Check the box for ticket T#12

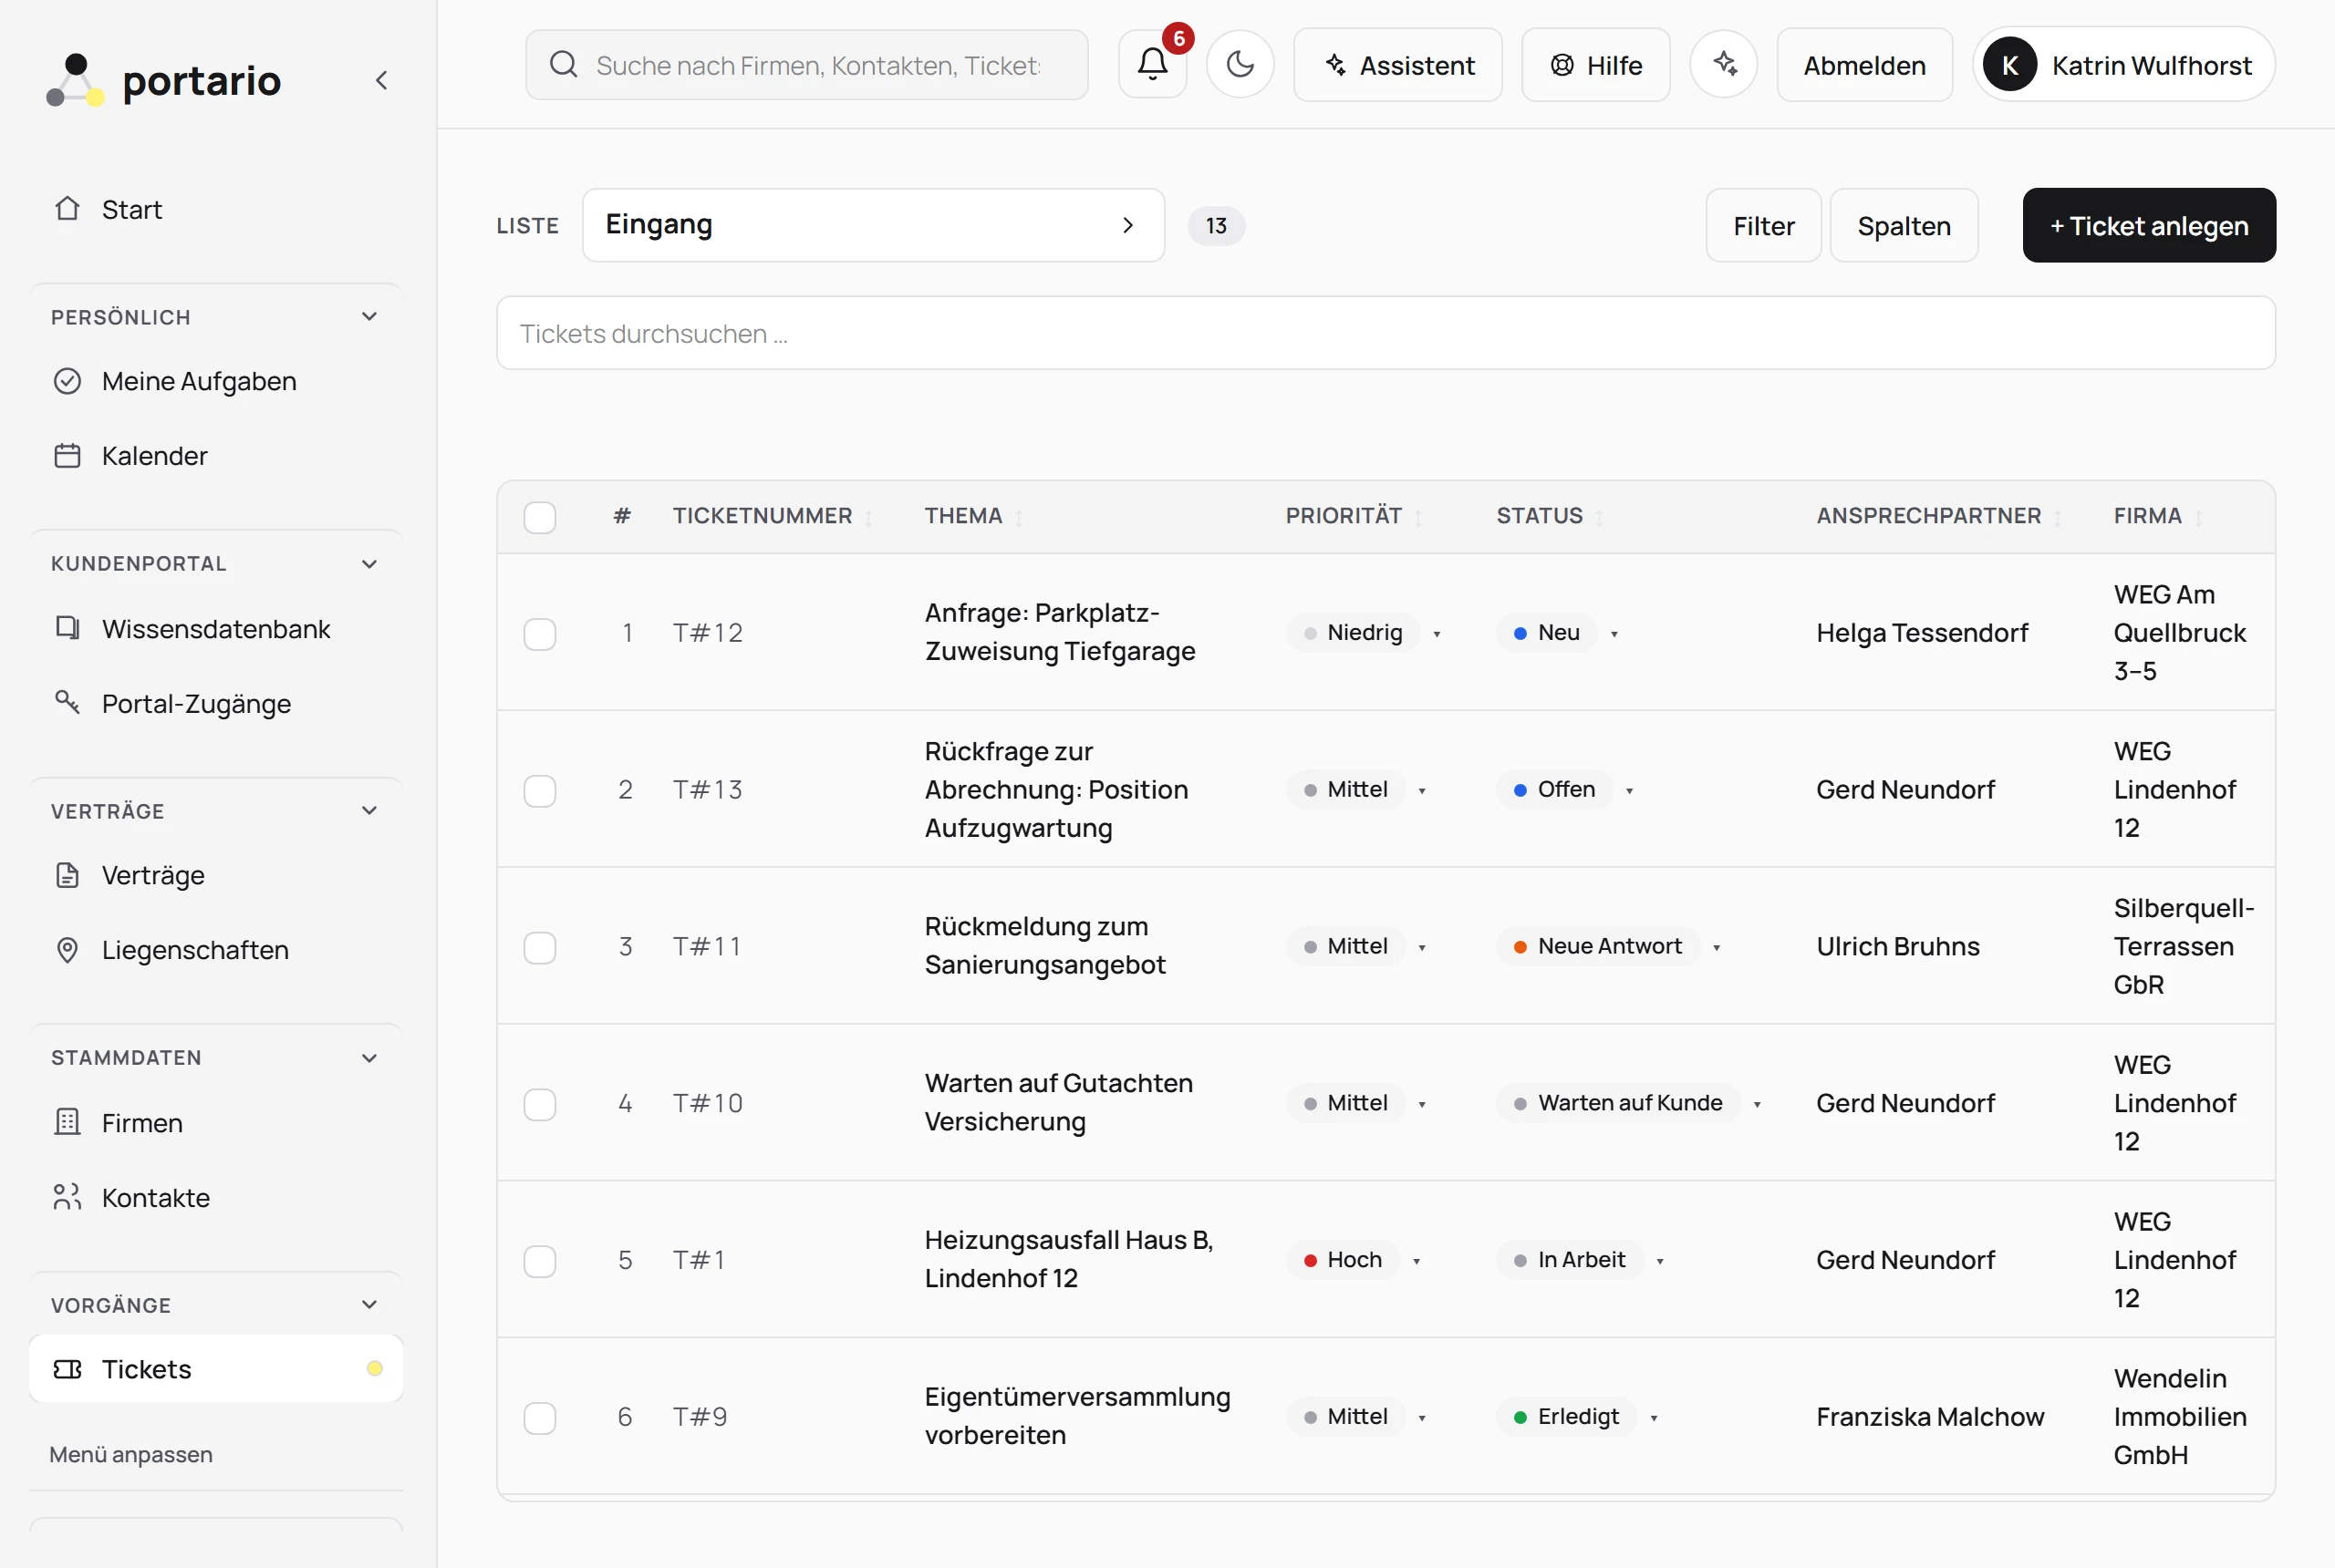[x=540, y=634]
